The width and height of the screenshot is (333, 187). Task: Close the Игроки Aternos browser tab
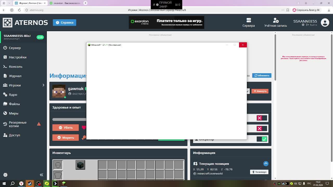click(x=44, y=3)
